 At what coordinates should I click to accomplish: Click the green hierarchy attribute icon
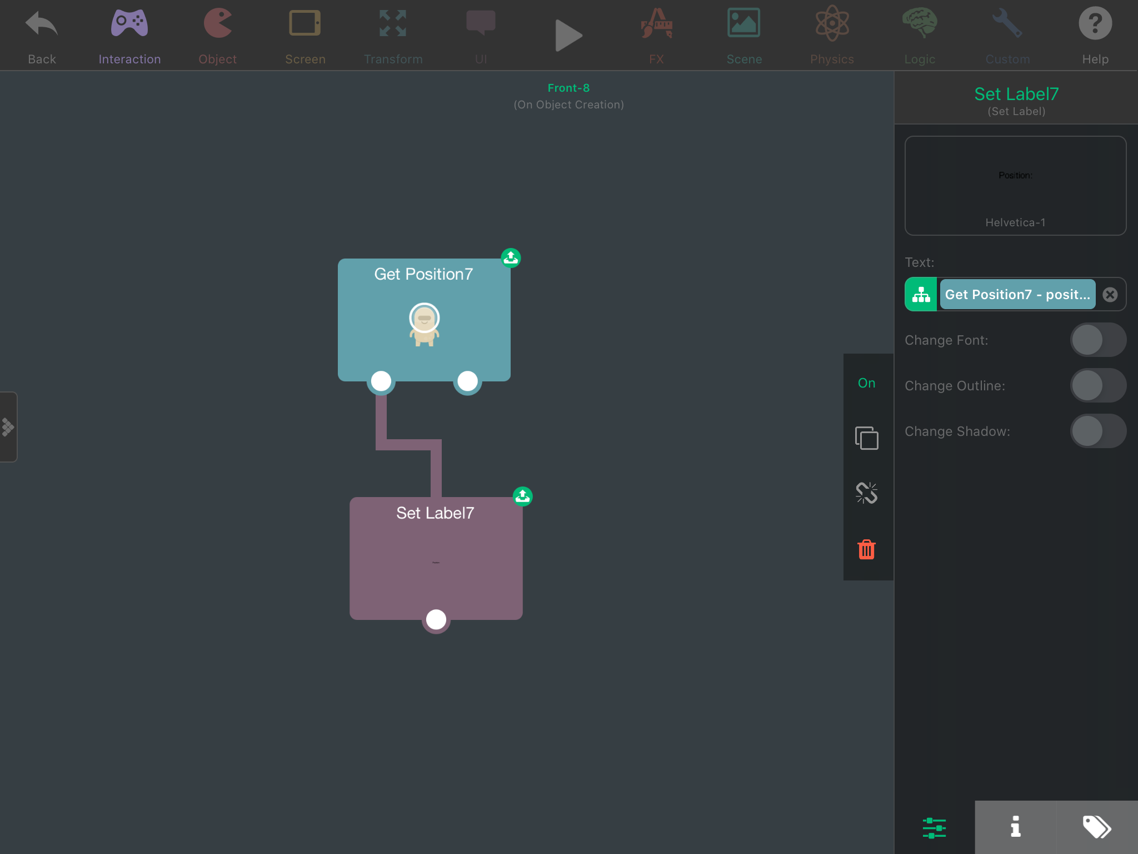(x=921, y=294)
